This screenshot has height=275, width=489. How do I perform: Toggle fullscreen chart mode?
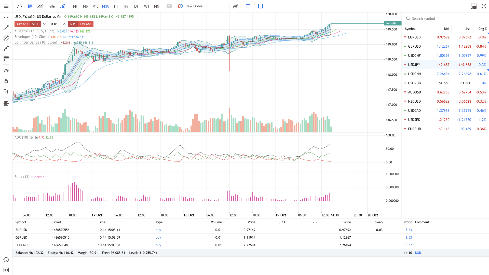coord(484,6)
